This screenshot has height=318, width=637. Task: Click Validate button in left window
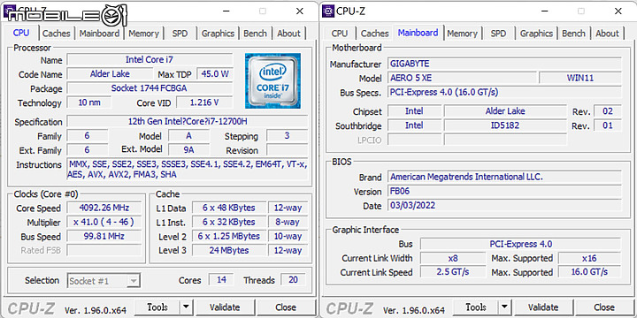click(x=225, y=307)
